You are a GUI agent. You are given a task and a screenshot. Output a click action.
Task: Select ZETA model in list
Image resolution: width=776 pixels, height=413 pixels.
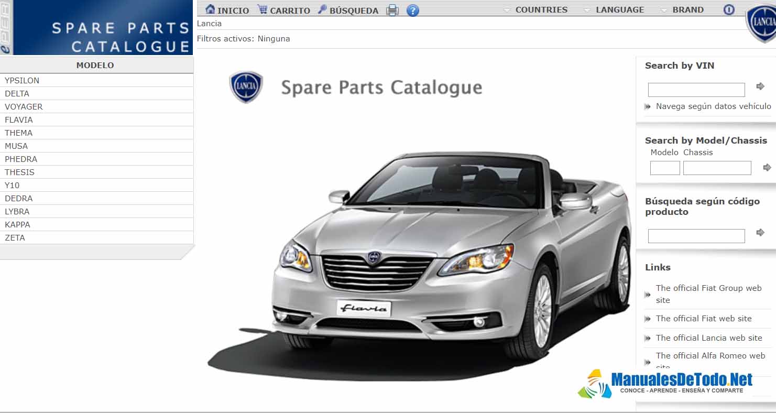(96, 237)
